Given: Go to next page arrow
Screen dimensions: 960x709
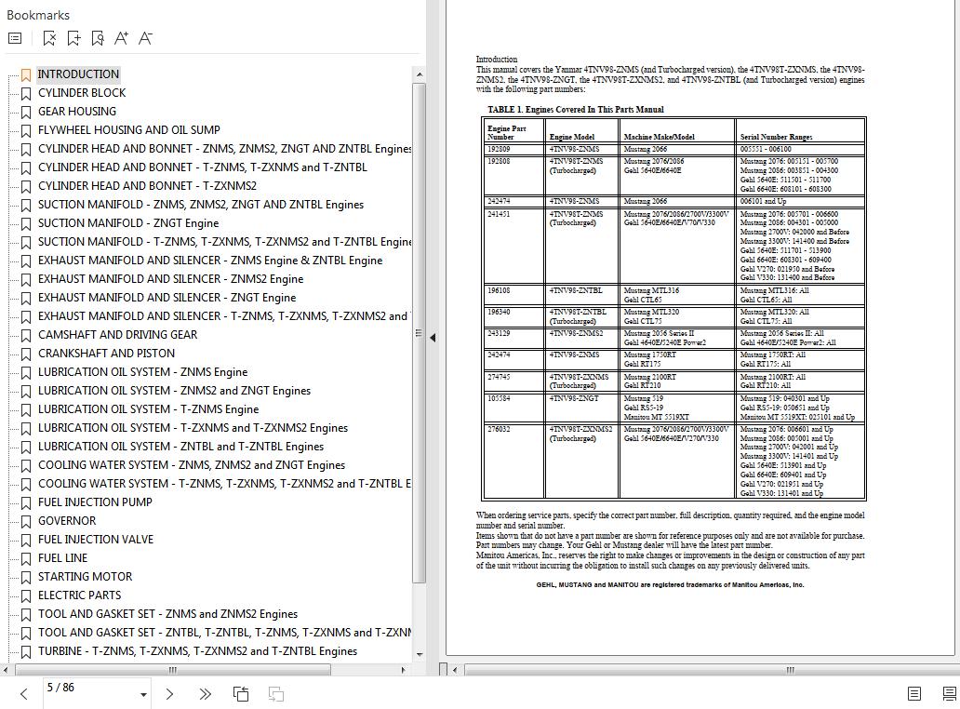Looking at the screenshot, I should [169, 694].
